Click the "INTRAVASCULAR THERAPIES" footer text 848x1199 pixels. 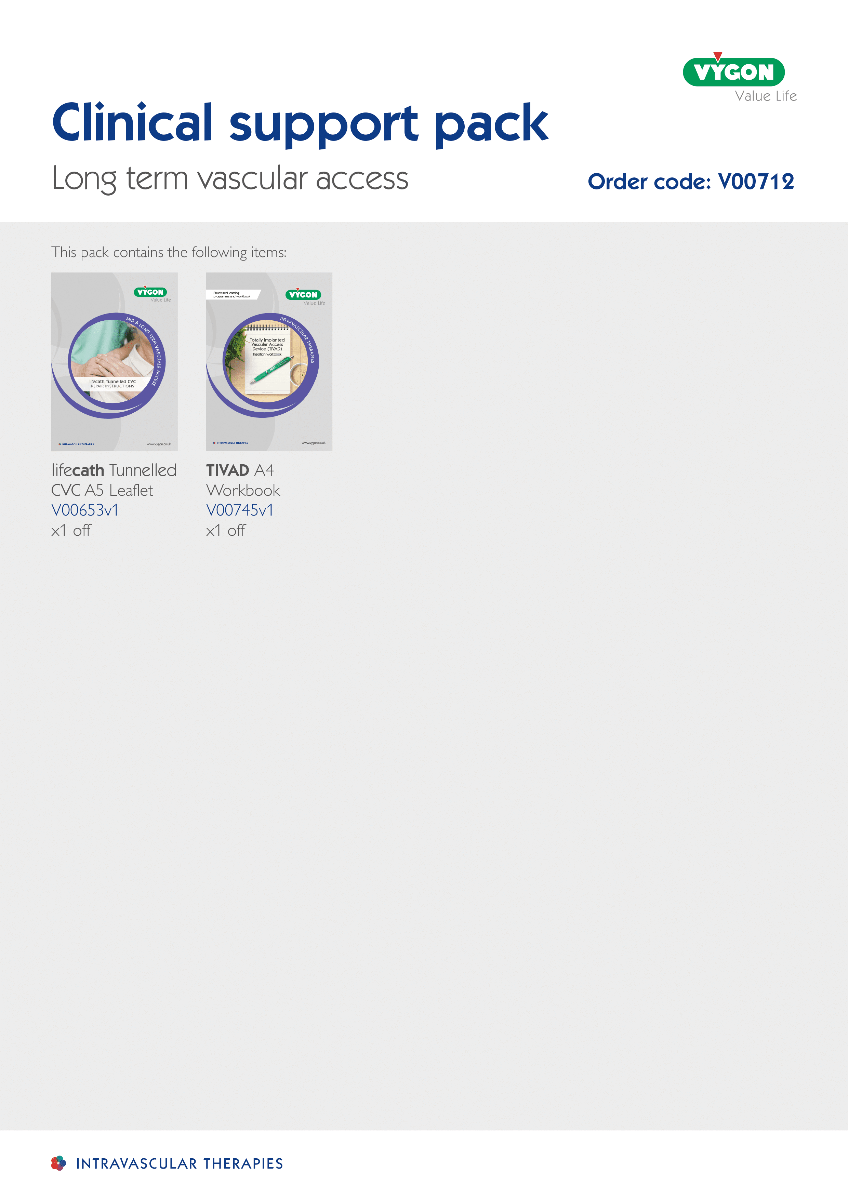(180, 1163)
